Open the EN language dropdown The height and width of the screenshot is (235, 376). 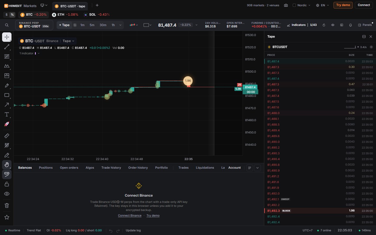coord(322,5)
